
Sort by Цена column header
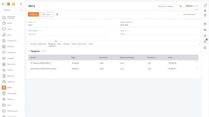pyautogui.click(x=73, y=58)
